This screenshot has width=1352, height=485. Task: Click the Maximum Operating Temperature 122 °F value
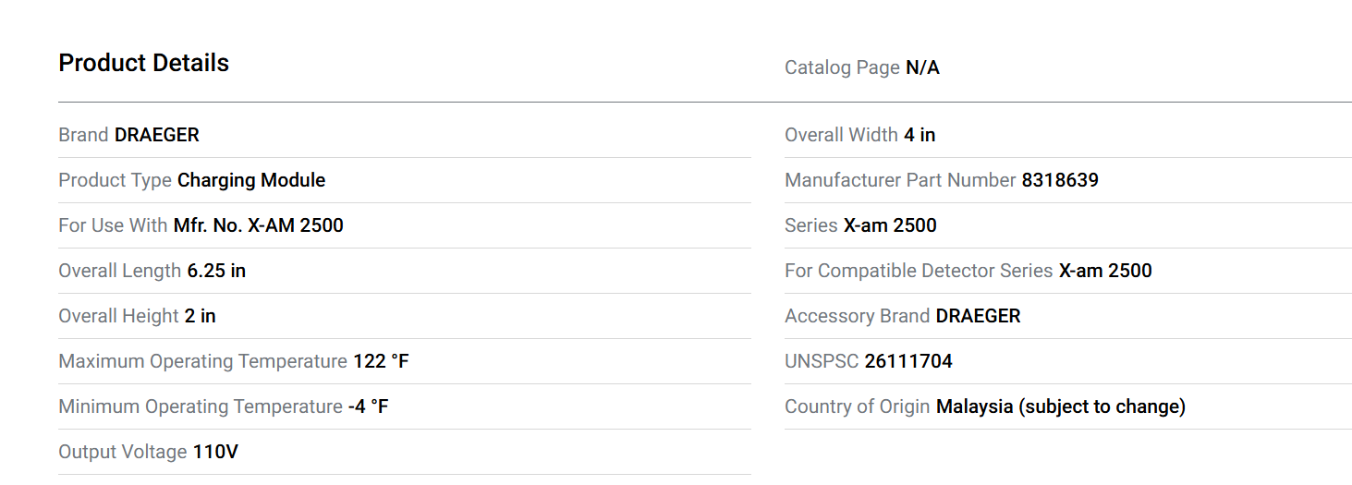pos(380,361)
